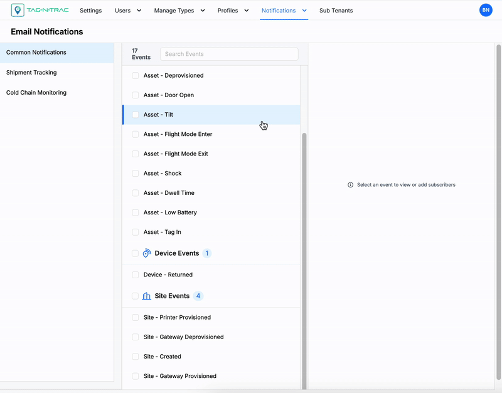Expand the Profiles dropdown arrow
This screenshot has height=393, width=502.
[247, 11]
